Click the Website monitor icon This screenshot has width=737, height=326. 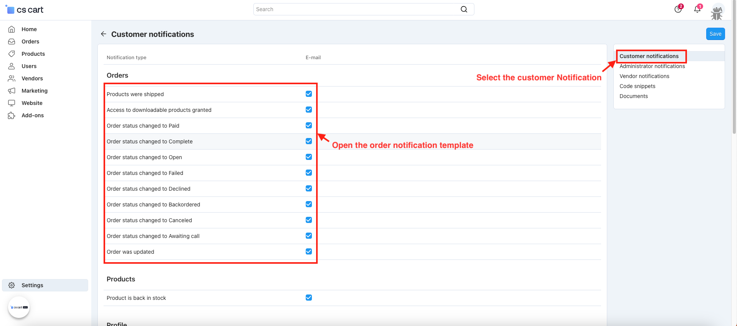pyautogui.click(x=12, y=103)
